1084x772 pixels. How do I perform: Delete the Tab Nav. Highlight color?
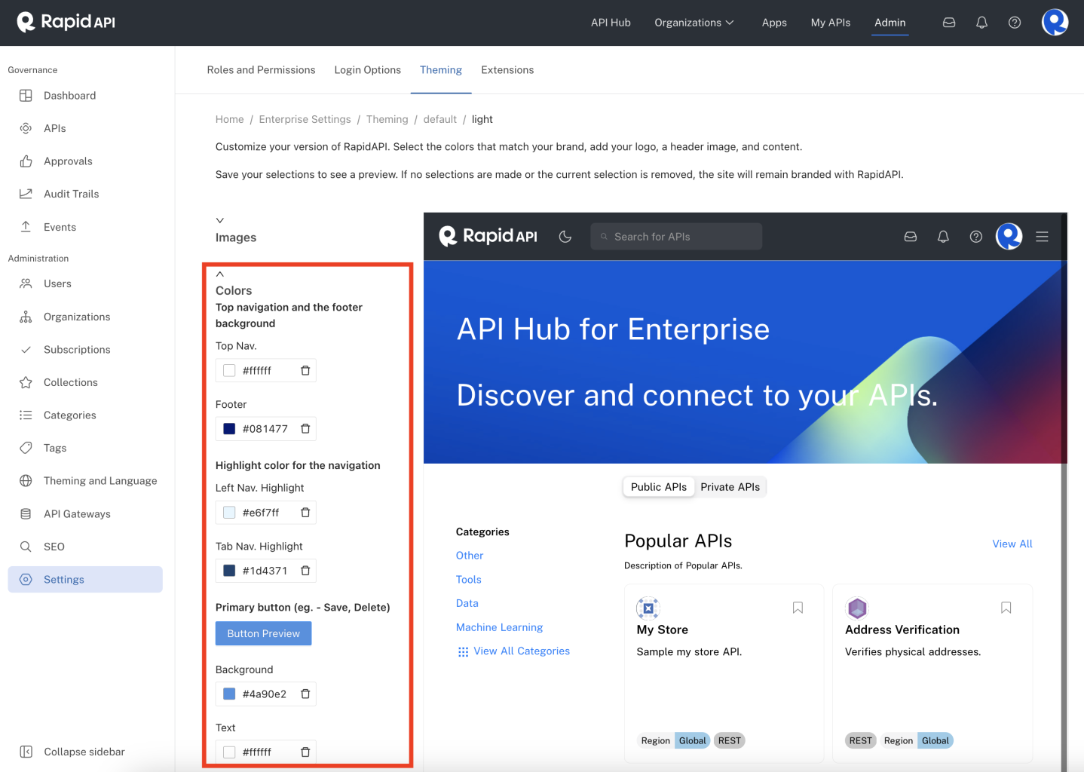(x=305, y=571)
